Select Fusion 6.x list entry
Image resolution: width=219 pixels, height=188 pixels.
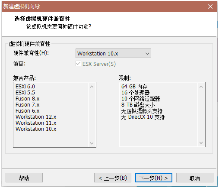point(27,111)
